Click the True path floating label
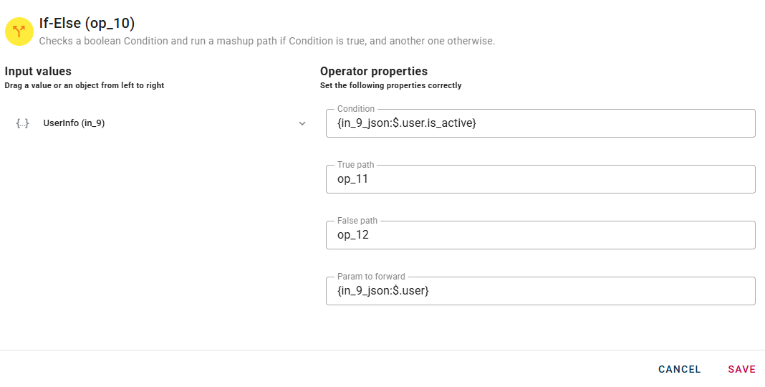 point(355,165)
